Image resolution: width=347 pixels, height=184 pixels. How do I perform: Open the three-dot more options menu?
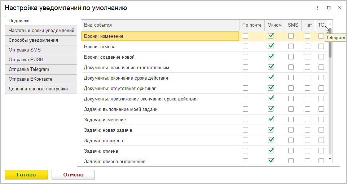[x=318, y=8]
